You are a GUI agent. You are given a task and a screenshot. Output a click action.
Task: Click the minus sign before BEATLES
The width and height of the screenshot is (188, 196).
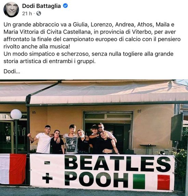point(47,163)
